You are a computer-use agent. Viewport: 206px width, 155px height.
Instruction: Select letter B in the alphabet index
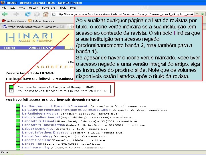(x=43, y=67)
